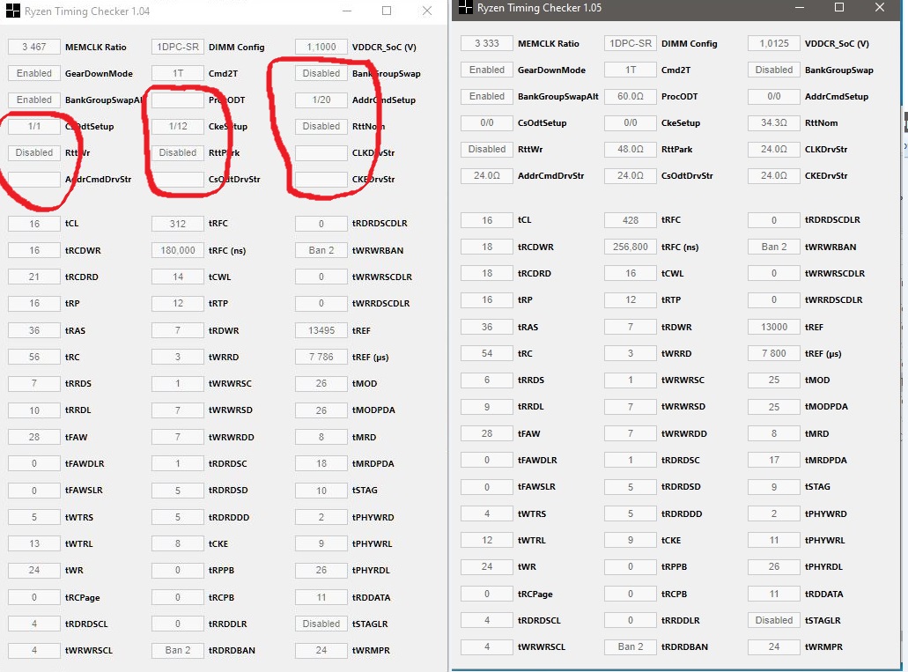Click tSTAG value 10 in version 1.04

321,490
